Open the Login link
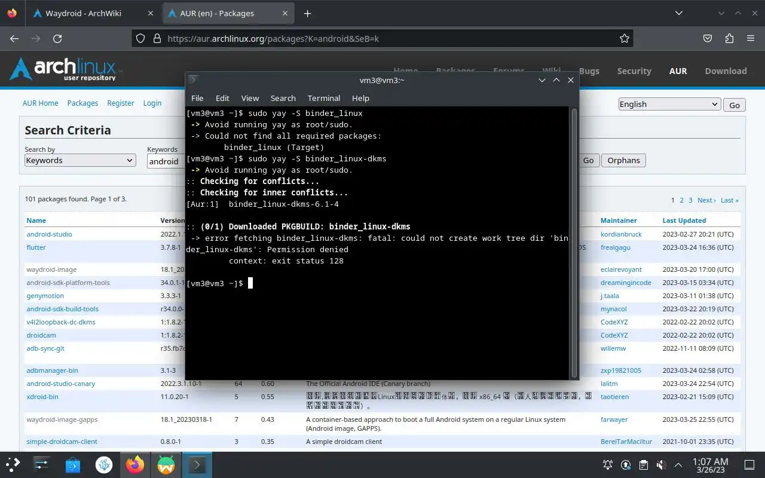This screenshot has height=478, width=765. 152,103
